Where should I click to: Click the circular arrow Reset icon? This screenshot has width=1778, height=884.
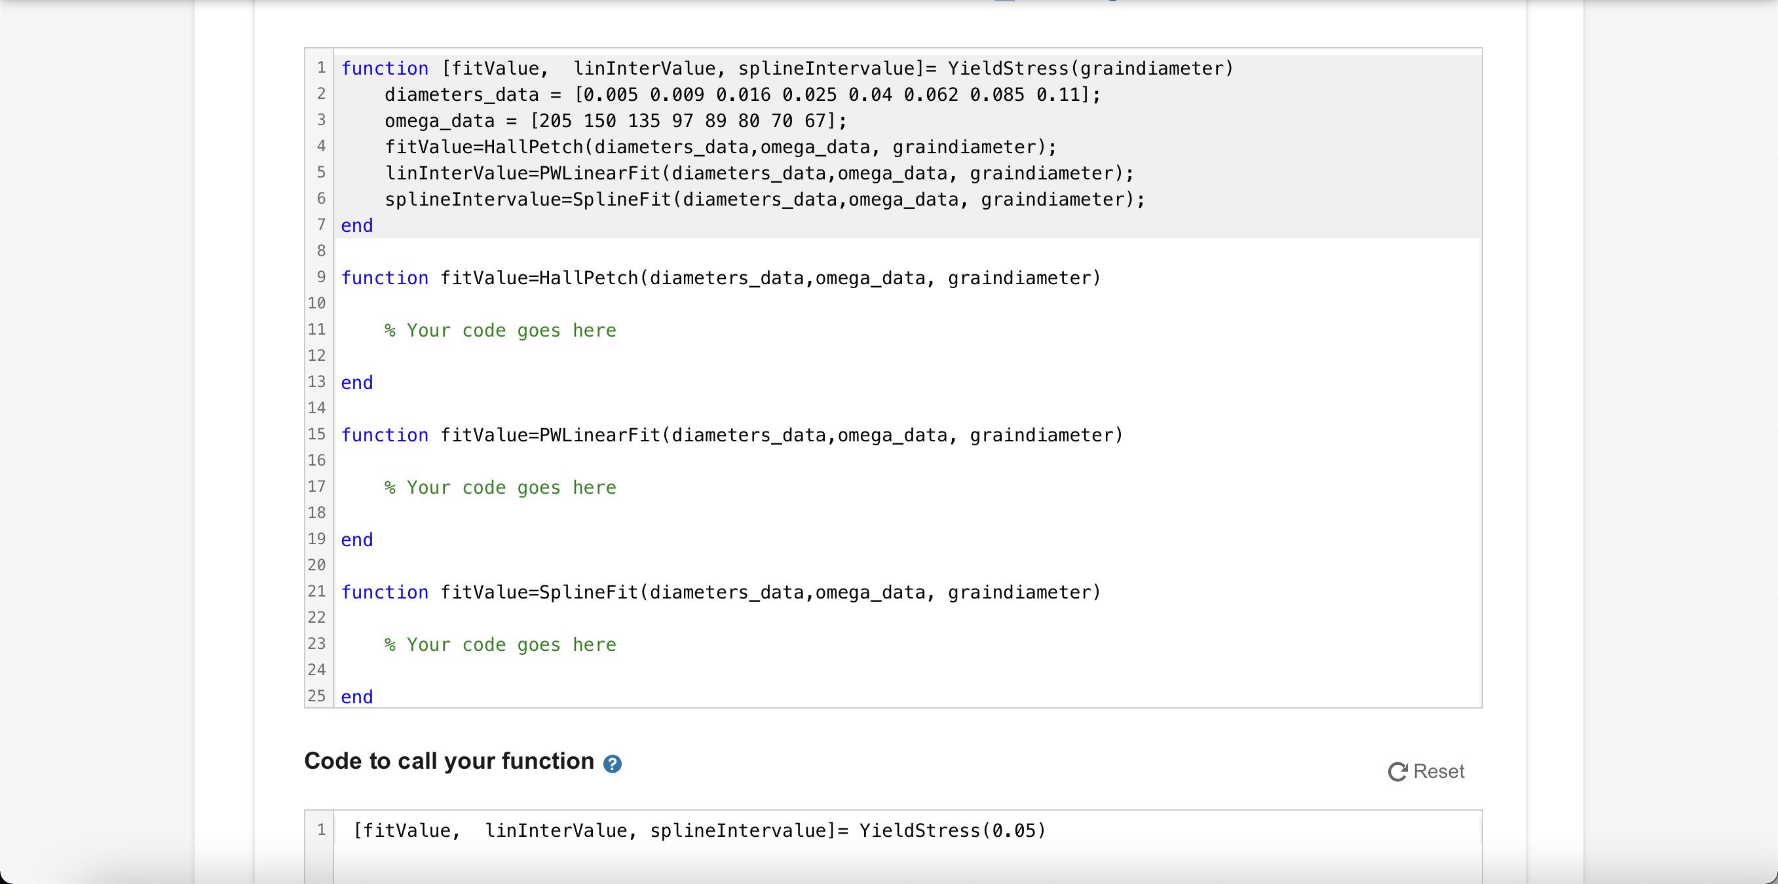point(1397,771)
